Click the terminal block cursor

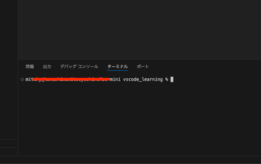coord(172,79)
